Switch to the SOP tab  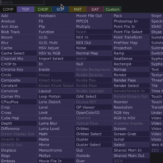[60, 10]
